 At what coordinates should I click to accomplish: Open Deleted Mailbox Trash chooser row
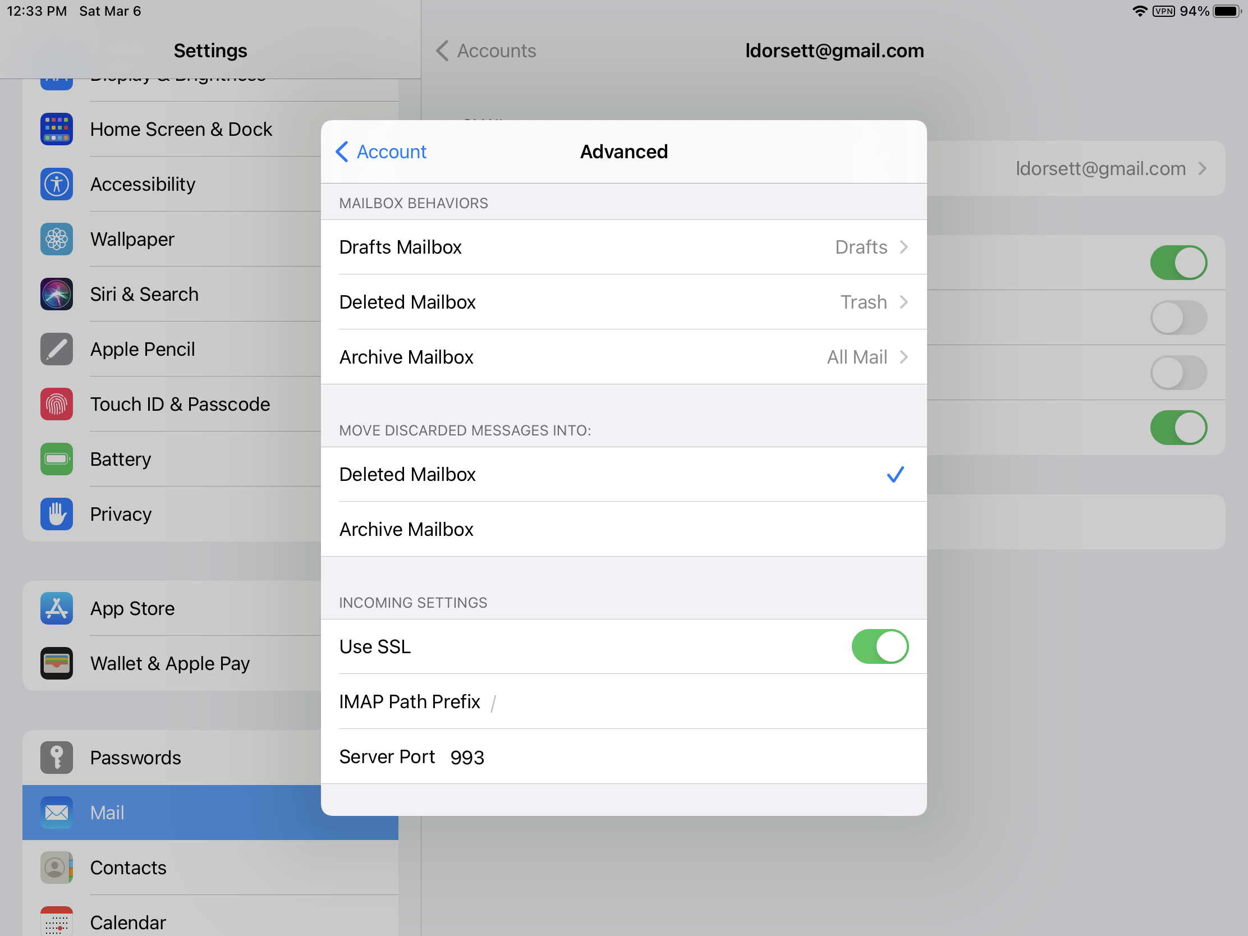tap(623, 302)
